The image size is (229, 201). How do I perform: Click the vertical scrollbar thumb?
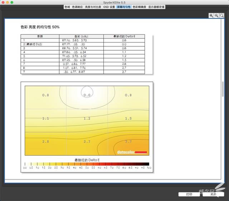click(223, 89)
